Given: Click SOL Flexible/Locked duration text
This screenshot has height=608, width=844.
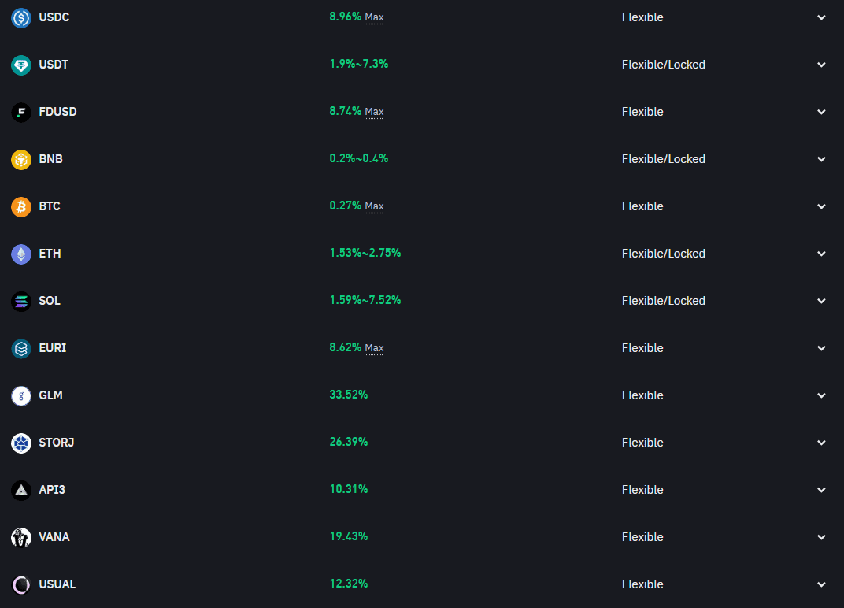Looking at the screenshot, I should (x=663, y=301).
